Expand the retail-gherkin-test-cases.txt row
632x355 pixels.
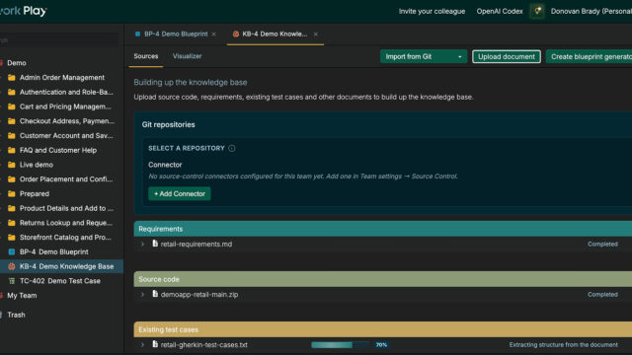click(142, 344)
